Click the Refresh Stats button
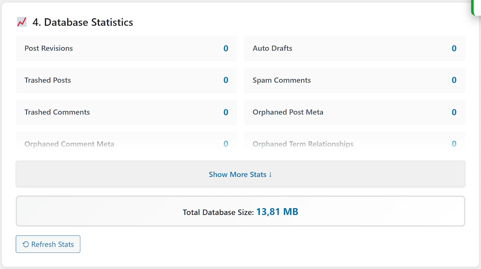Screen dimensions: 481x269 (x=48, y=244)
